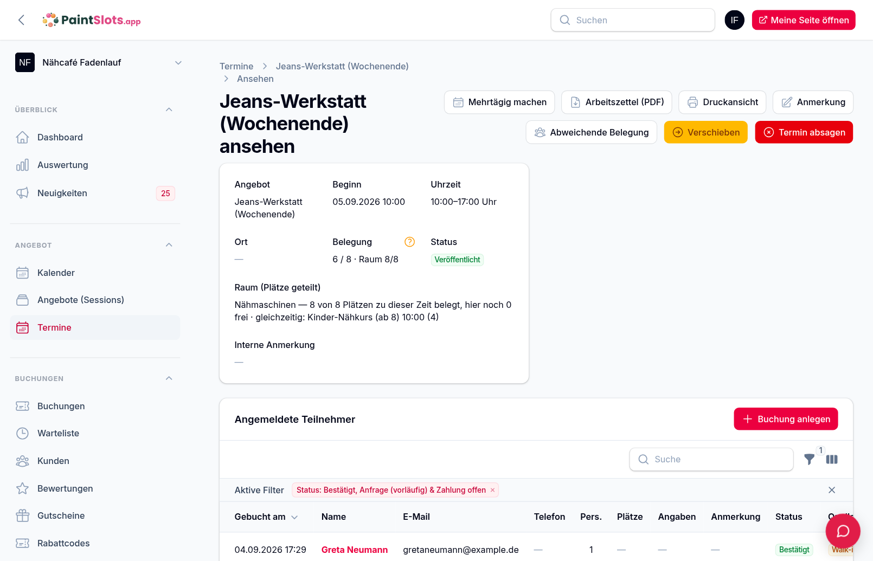Viewport: 873px width, 561px height.
Task: Select Termine in the sidebar
Action: click(x=95, y=327)
